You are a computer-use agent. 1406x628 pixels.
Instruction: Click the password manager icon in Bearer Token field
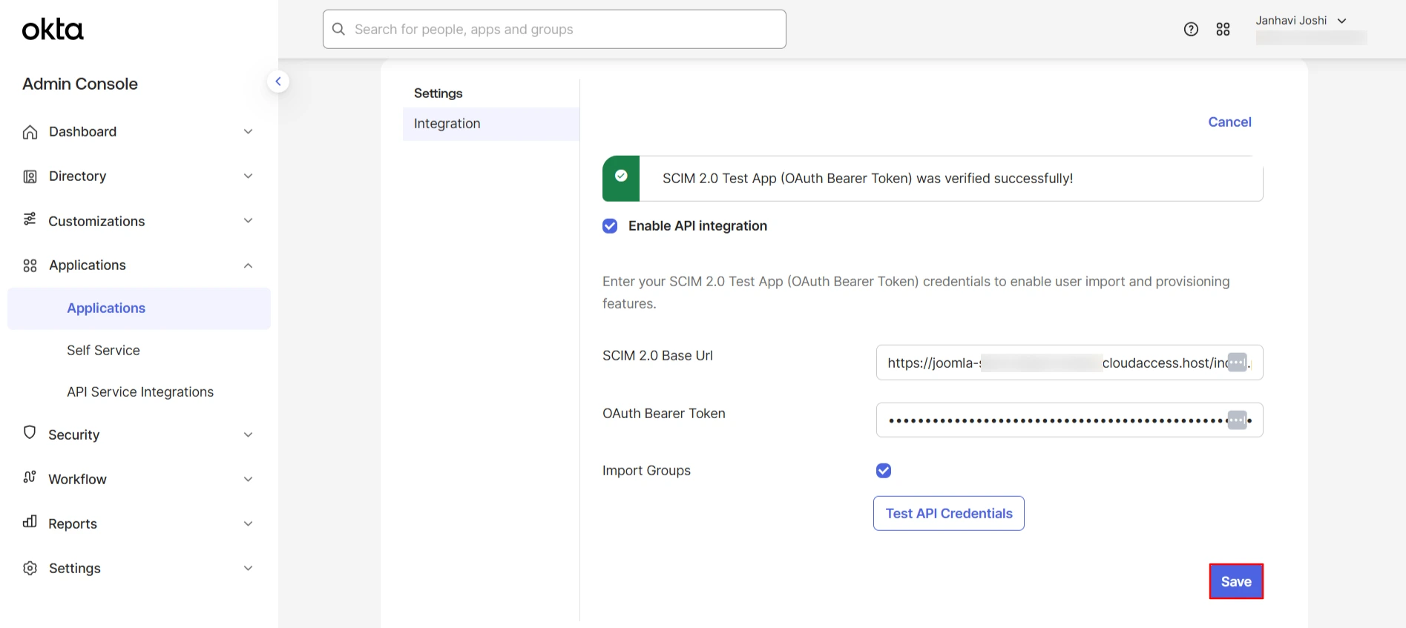click(1238, 420)
